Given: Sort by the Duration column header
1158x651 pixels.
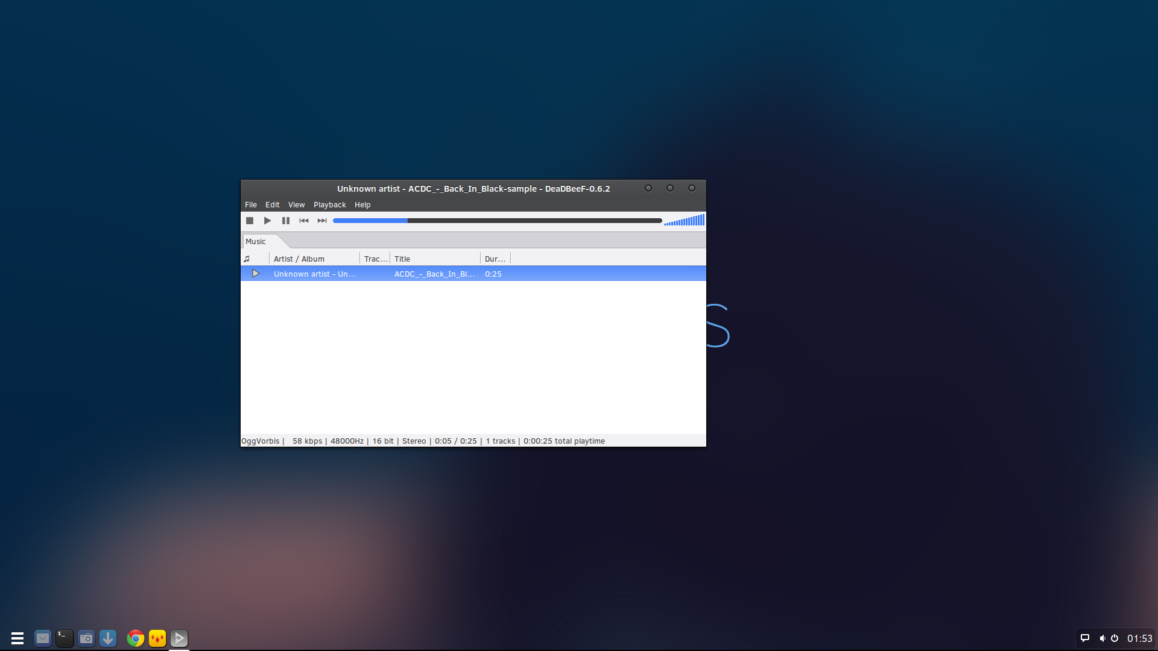Looking at the screenshot, I should coord(495,259).
